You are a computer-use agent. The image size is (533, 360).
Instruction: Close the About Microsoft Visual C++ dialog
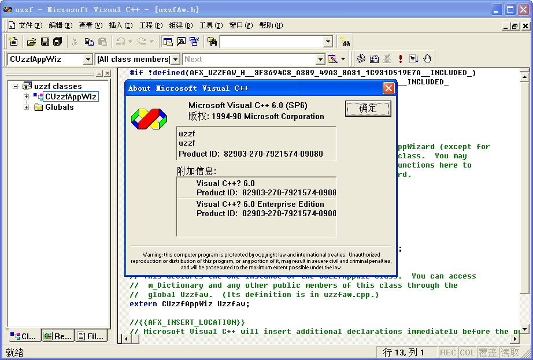388,88
